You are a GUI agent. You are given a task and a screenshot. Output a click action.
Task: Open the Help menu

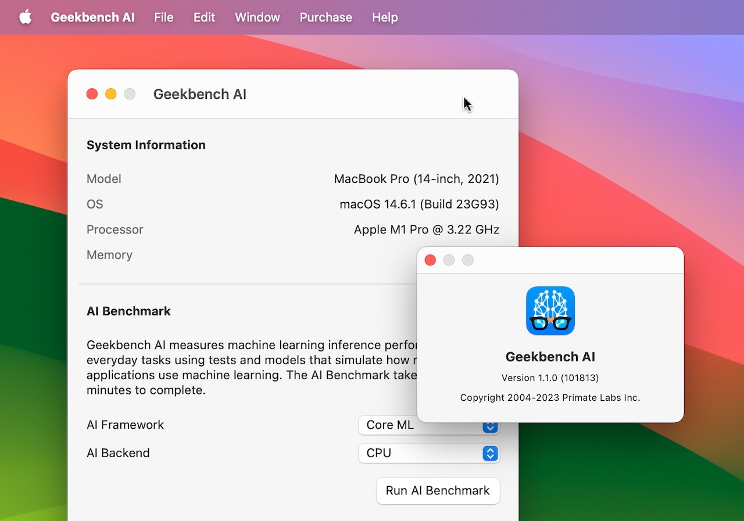click(385, 17)
